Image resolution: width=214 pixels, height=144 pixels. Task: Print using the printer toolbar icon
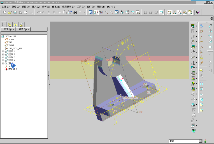[x=20, y=12]
